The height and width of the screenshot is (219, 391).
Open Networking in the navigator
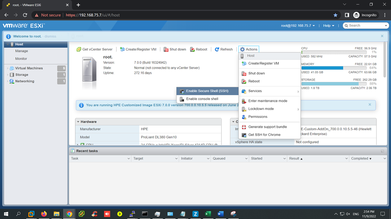pyautogui.click(x=24, y=81)
